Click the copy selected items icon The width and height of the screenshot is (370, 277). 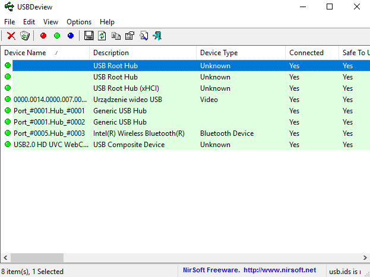[x=116, y=36]
